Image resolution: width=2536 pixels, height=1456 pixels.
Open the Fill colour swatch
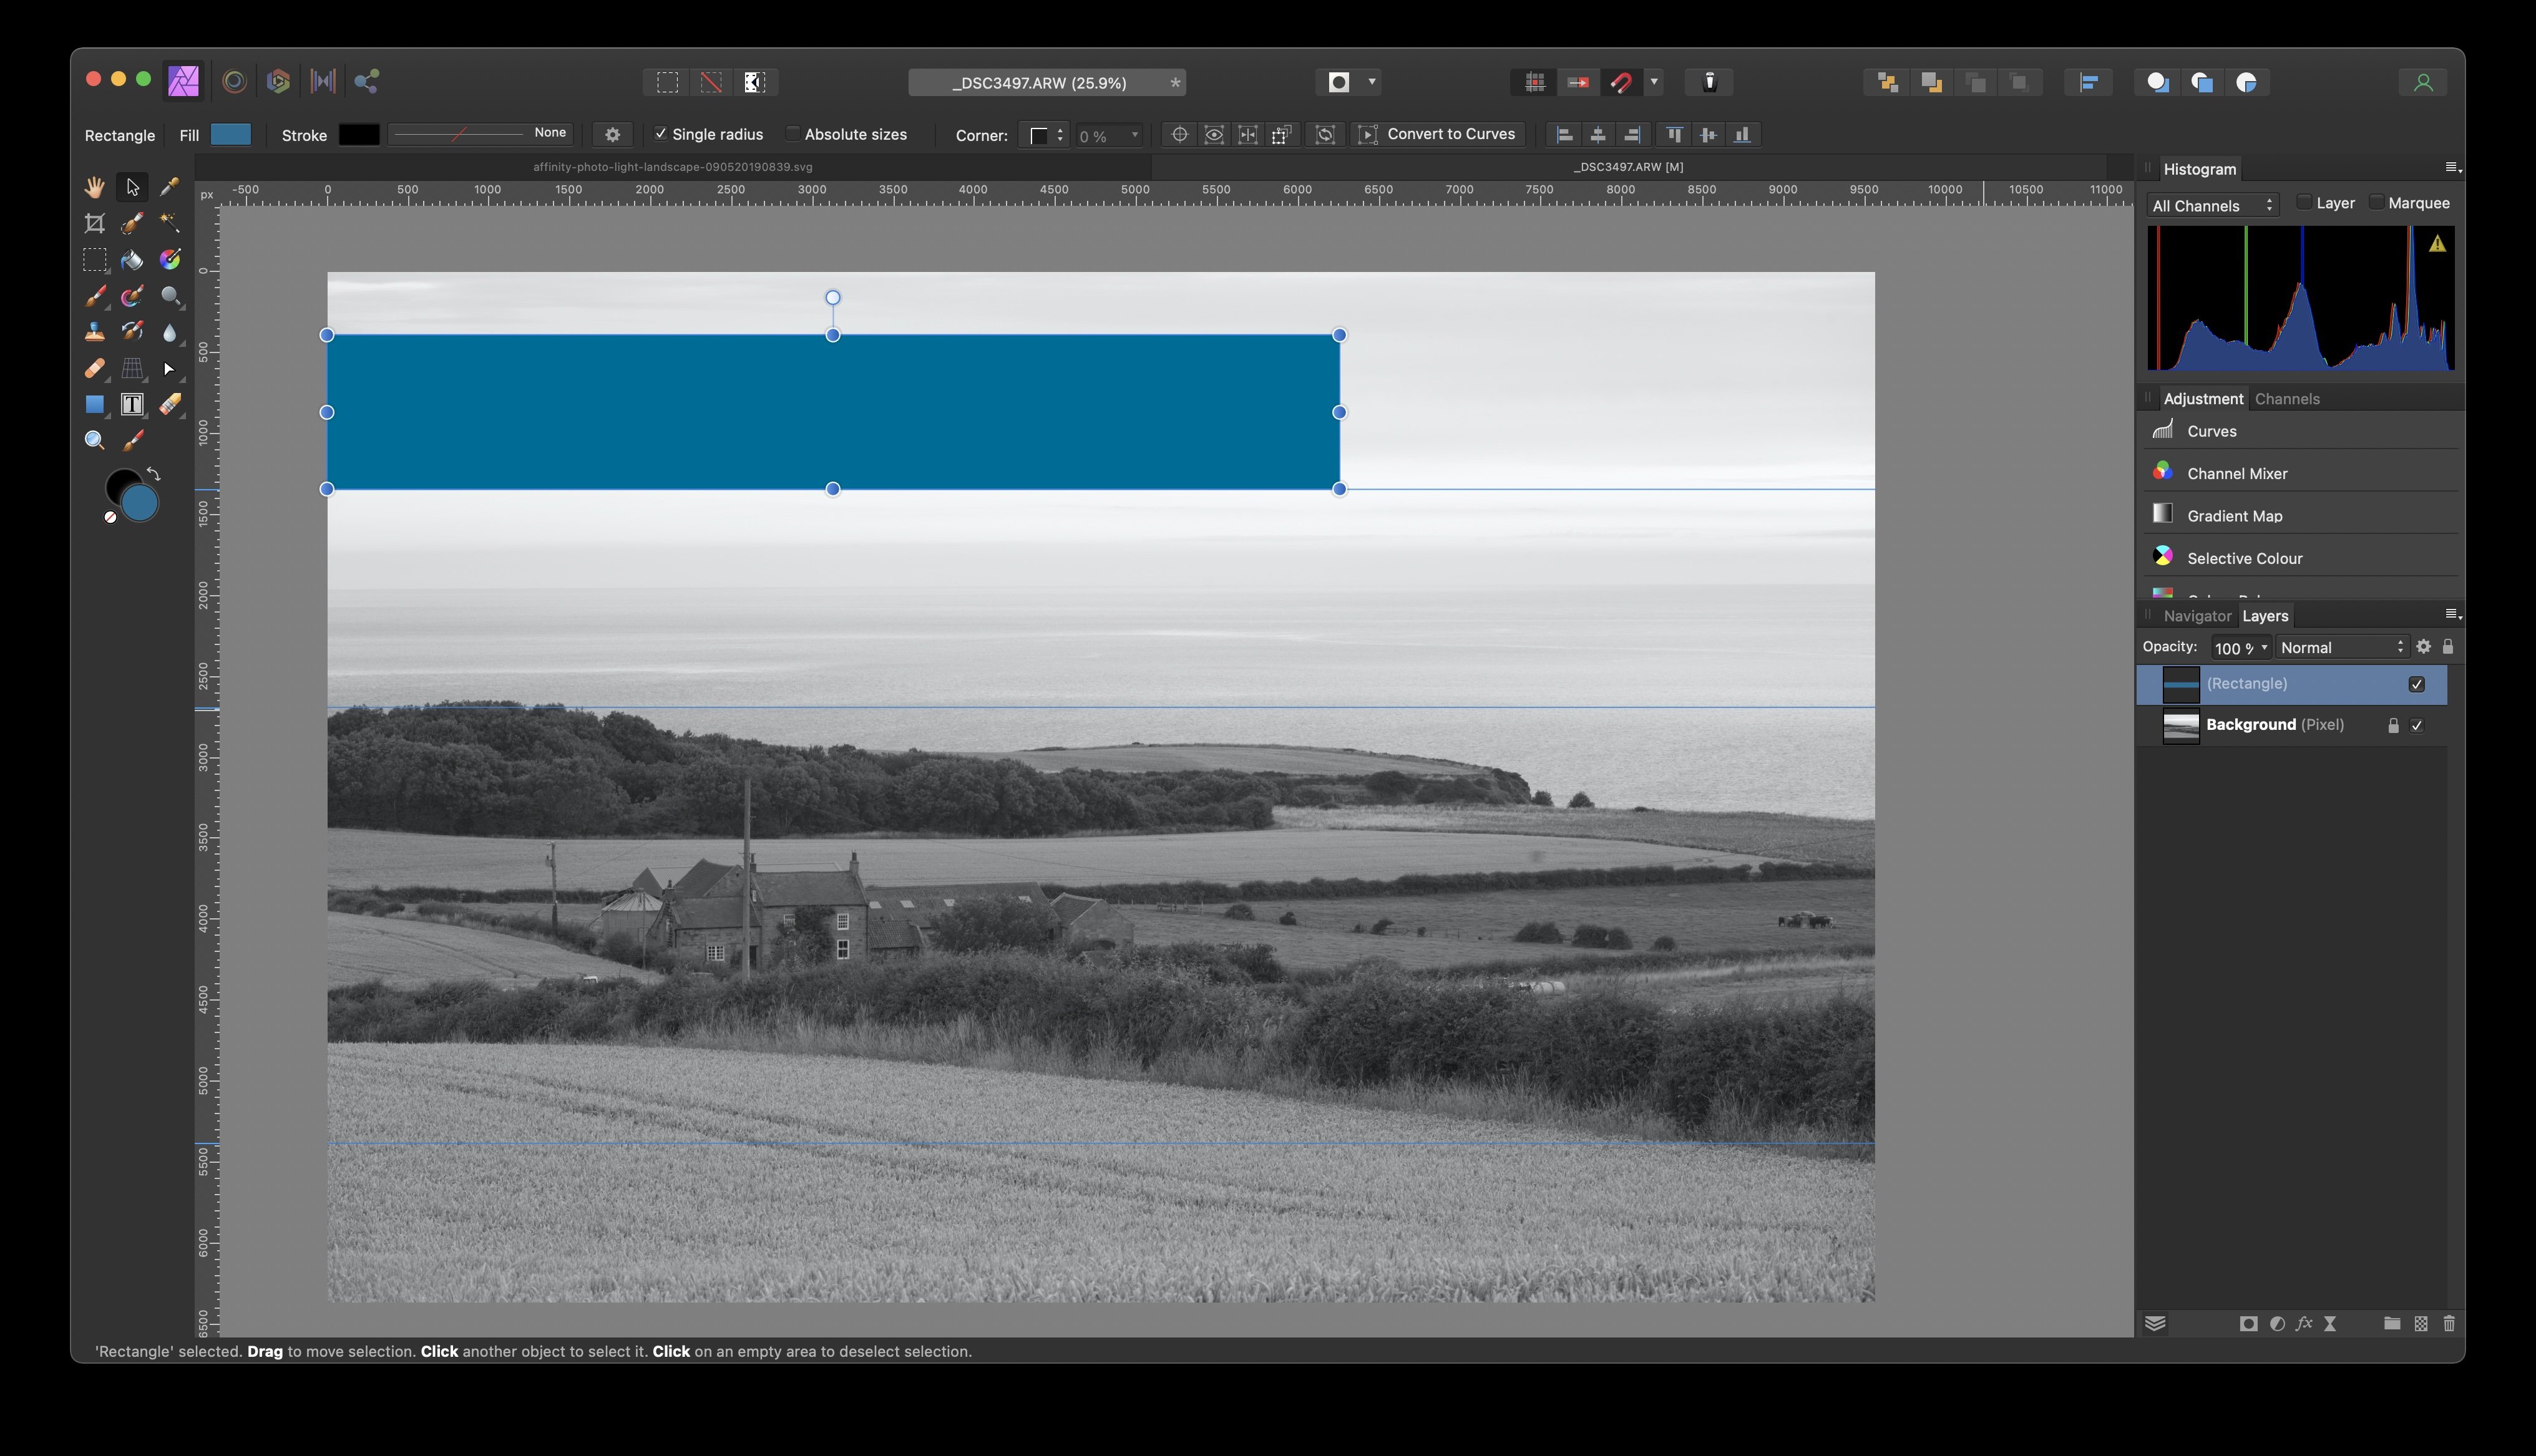(x=231, y=134)
